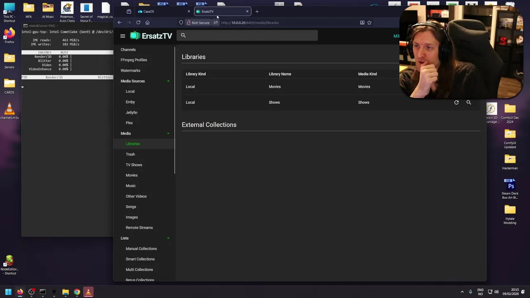
Task: Open reader view icon in address bar
Action: coord(362,23)
